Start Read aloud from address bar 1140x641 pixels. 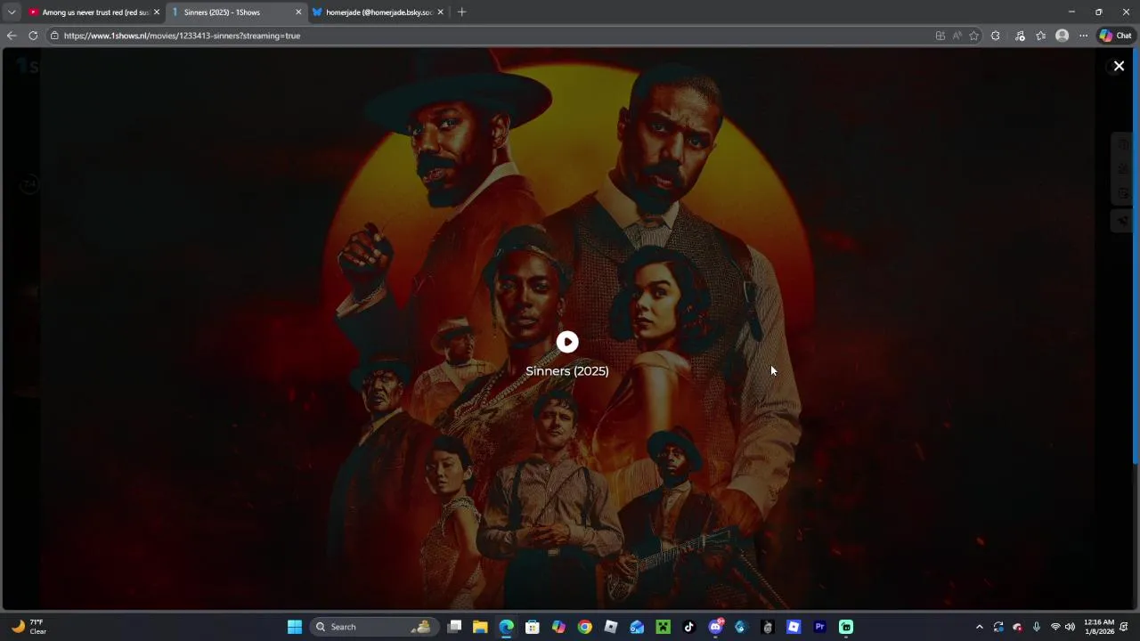[957, 36]
